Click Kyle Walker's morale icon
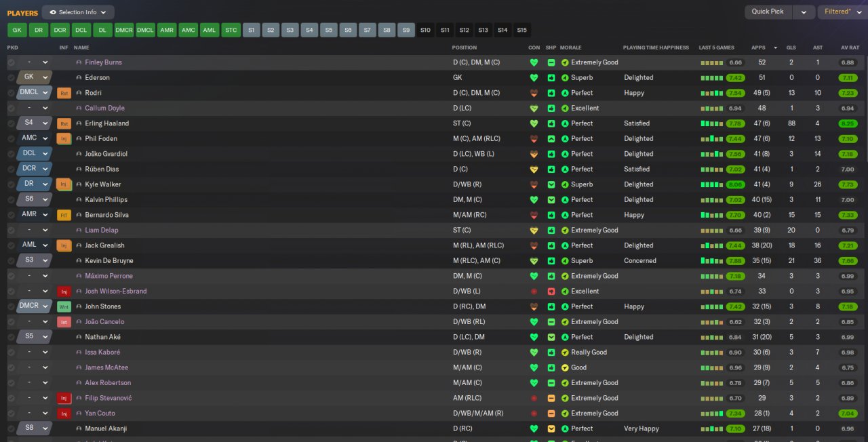The image size is (868, 442). (x=565, y=184)
